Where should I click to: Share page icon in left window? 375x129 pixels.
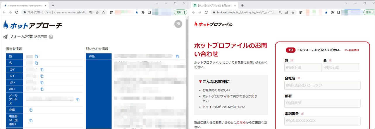(97, 13)
